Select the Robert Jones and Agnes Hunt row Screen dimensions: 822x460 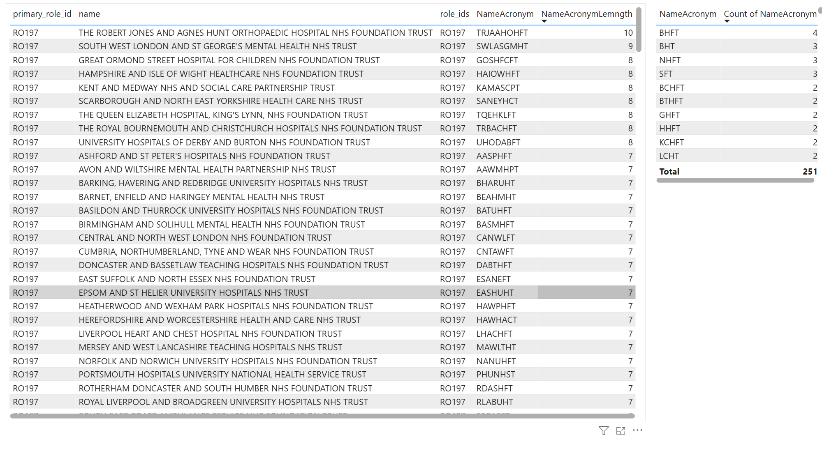point(322,32)
